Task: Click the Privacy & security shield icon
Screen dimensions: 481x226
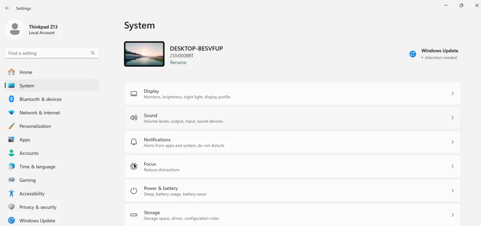Action: [x=12, y=207]
